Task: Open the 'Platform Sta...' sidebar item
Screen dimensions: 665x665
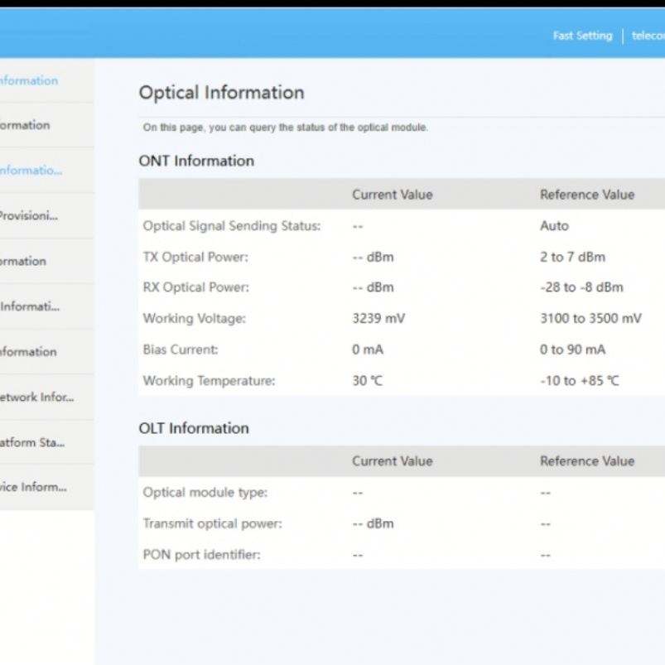Action: click(33, 442)
